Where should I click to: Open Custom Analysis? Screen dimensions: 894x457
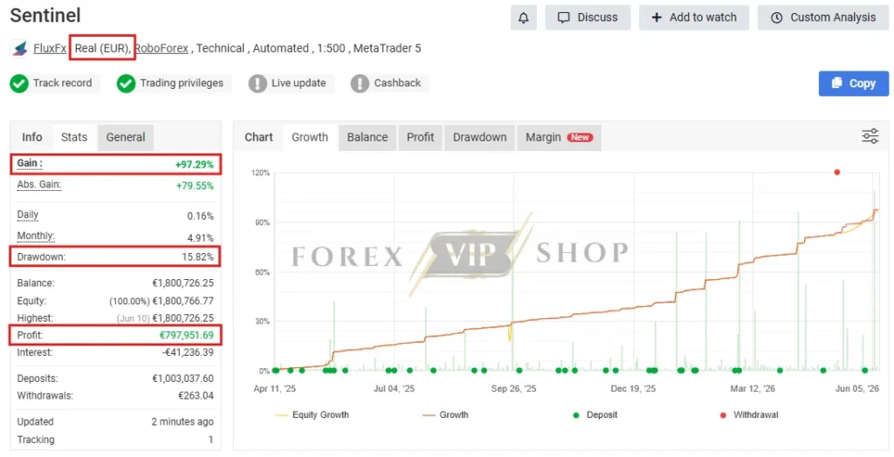point(823,17)
